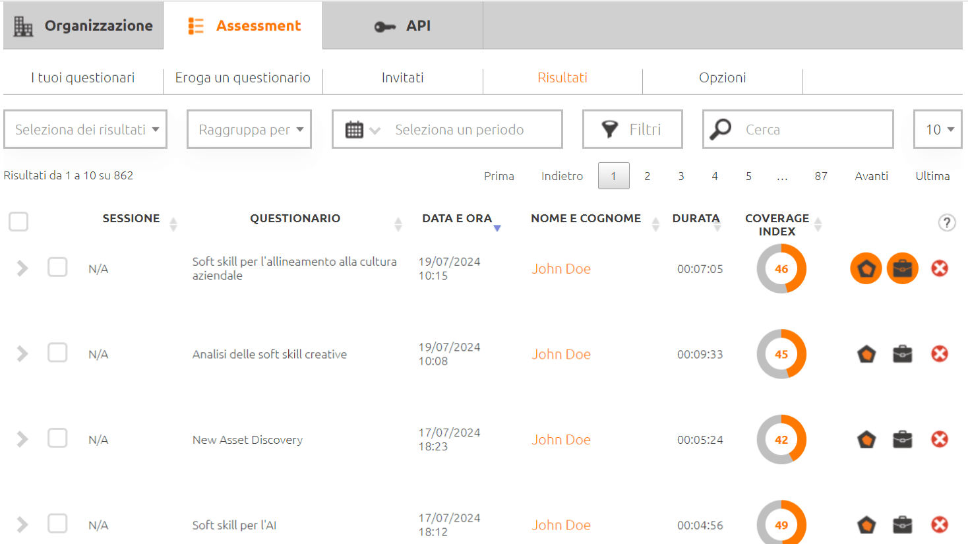The width and height of the screenshot is (968, 544).
Task: Focus the Cerca search field
Action: coord(799,129)
